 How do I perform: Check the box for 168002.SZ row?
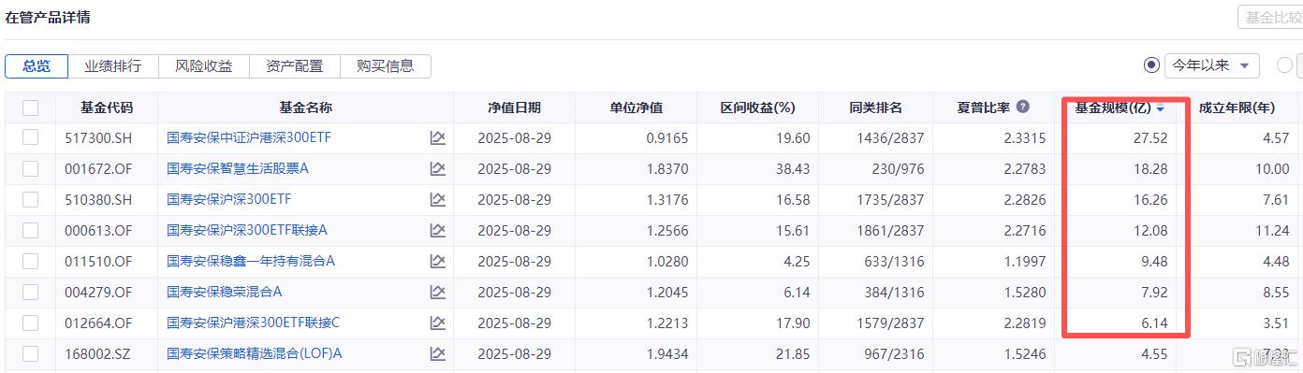(x=31, y=354)
